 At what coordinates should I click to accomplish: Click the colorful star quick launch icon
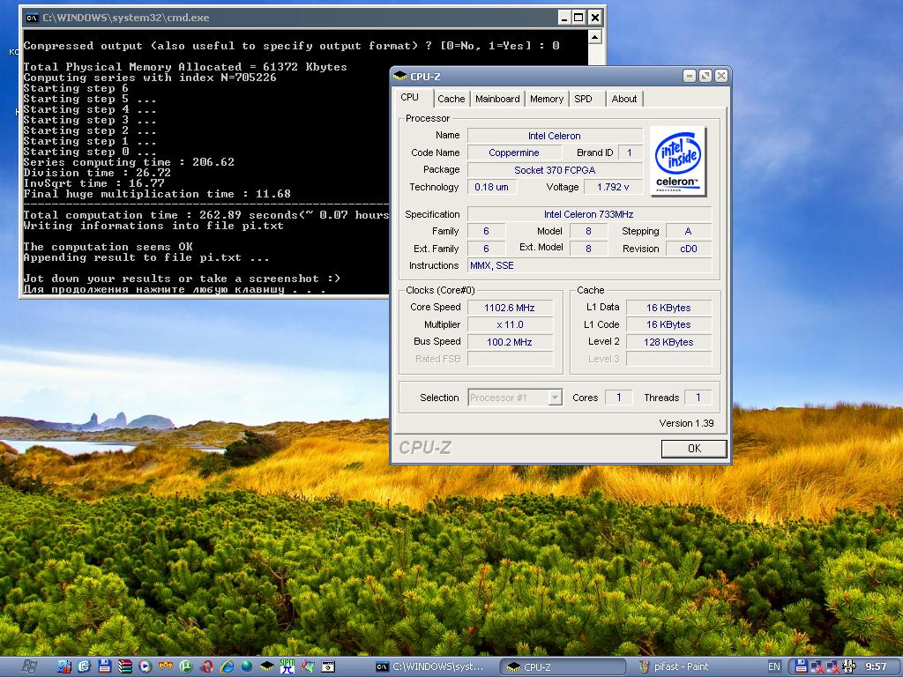pyautogui.click(x=308, y=666)
